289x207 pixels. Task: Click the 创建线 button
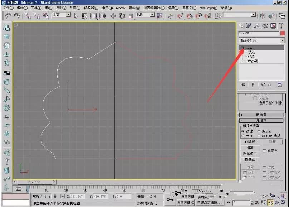[x=250, y=142]
